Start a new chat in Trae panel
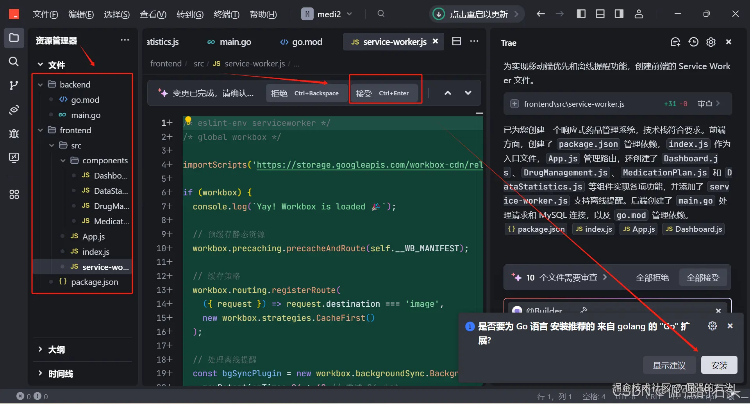The height and width of the screenshot is (404, 750). tap(675, 42)
